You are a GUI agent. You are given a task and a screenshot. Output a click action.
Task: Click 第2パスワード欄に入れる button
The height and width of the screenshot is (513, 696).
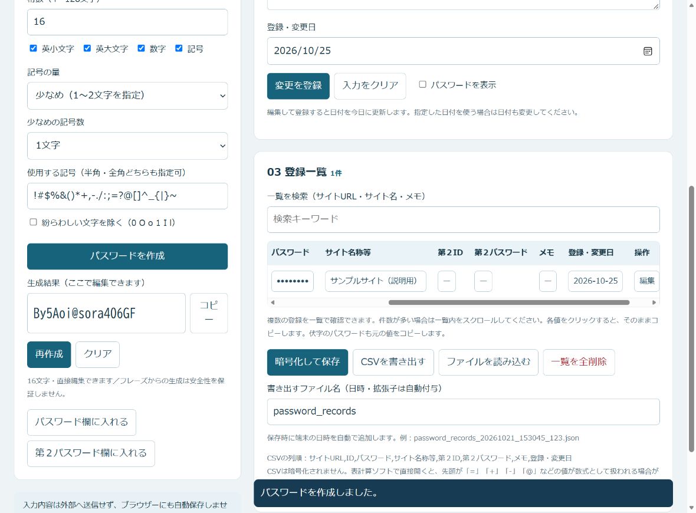pos(91,453)
